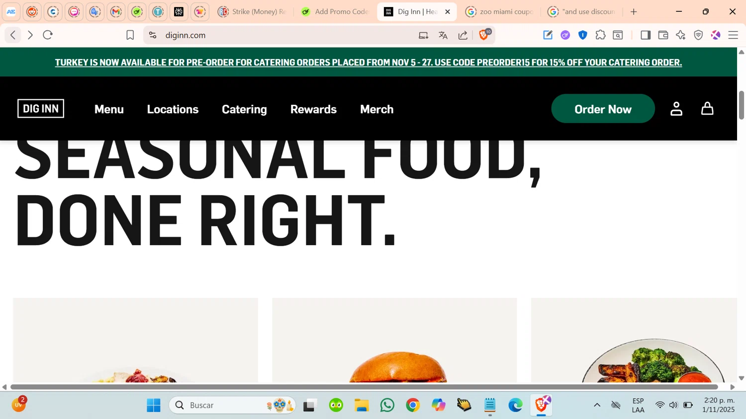Image resolution: width=746 pixels, height=419 pixels.
Task: Click the Order Now button
Action: click(603, 109)
